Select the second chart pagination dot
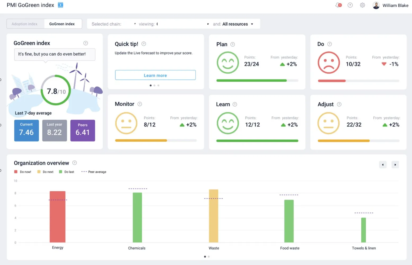The height and width of the screenshot is (265, 412). point(209,257)
